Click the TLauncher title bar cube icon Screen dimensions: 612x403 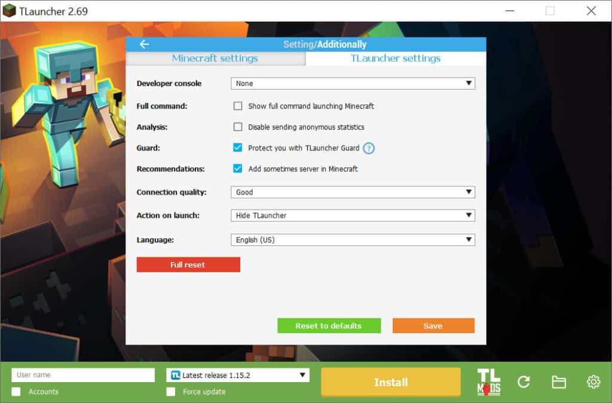tap(8, 11)
